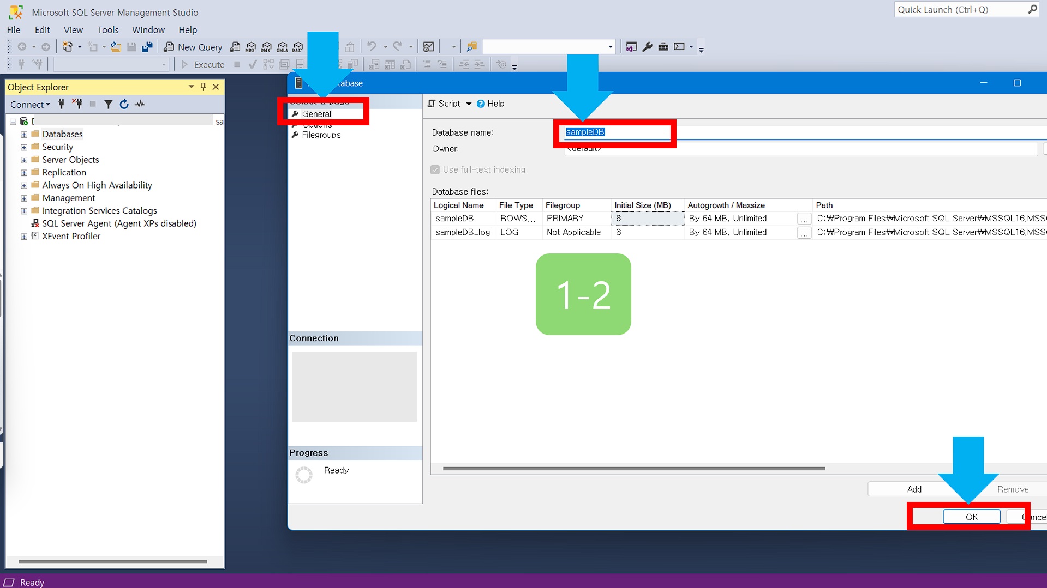Click the Solution Explorer window icon

coord(631,47)
